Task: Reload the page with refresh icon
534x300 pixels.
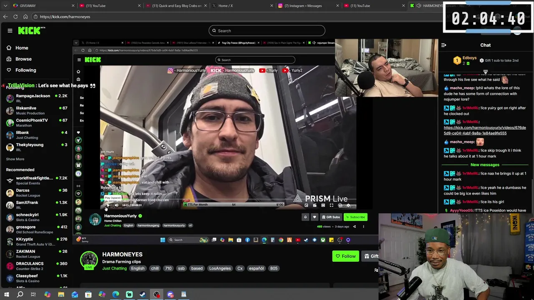Action: 15,17
